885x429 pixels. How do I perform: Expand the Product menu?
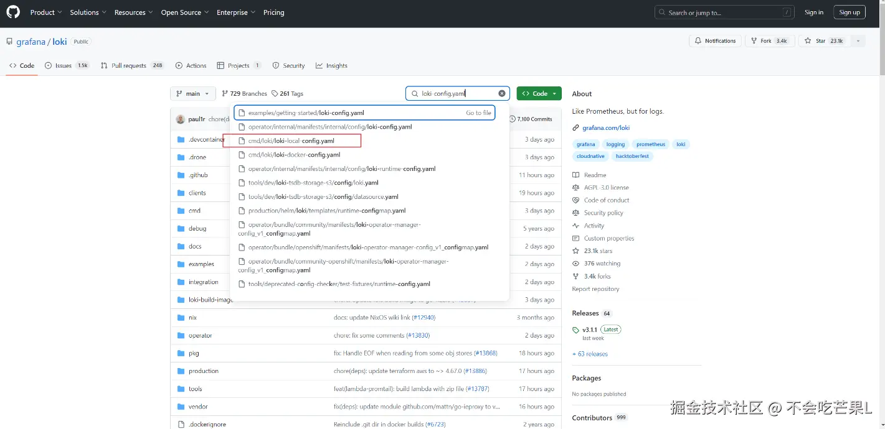coord(47,12)
